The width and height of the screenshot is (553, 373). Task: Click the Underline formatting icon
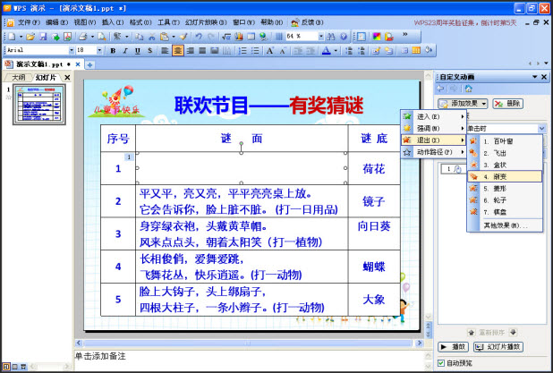(138, 50)
